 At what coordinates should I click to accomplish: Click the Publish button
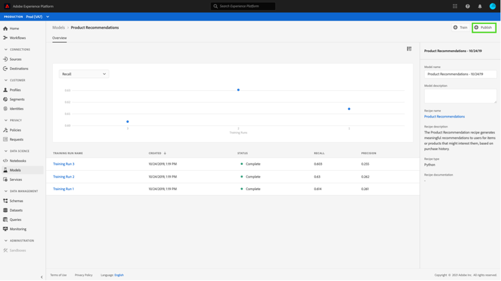coord(484,27)
